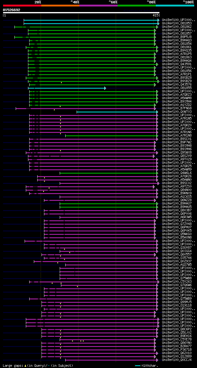Select hit label UniRef100_B5AXN8
The height and width of the screenshot is (368, 197).
pos(177,238)
